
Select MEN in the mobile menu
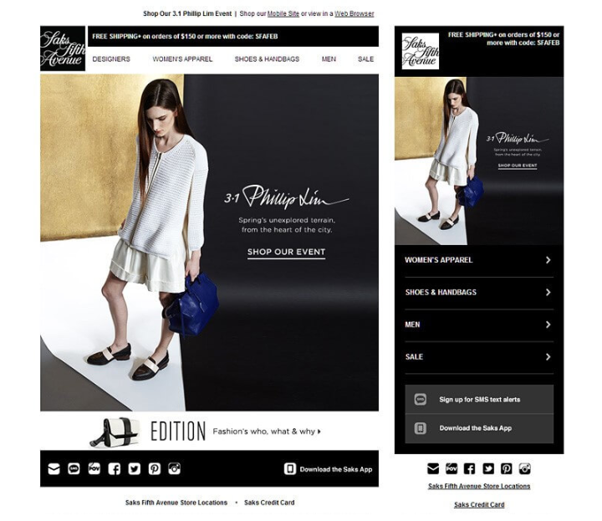(412, 324)
